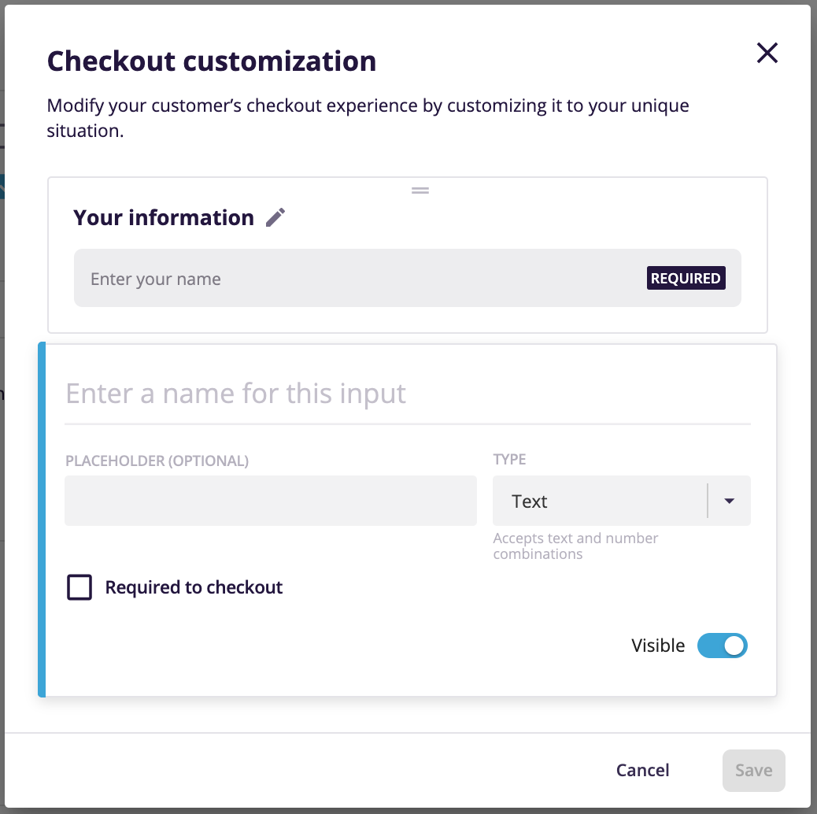The height and width of the screenshot is (814, 817).
Task: Click the drag handle above Your information section
Action: [x=420, y=190]
